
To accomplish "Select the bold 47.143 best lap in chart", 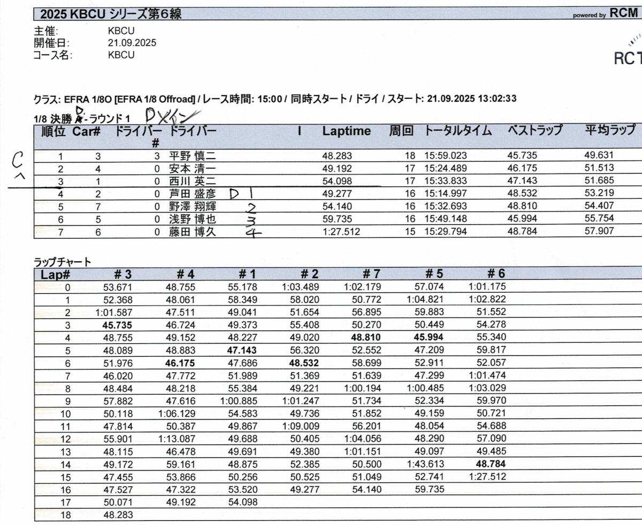I will pos(242,350).
